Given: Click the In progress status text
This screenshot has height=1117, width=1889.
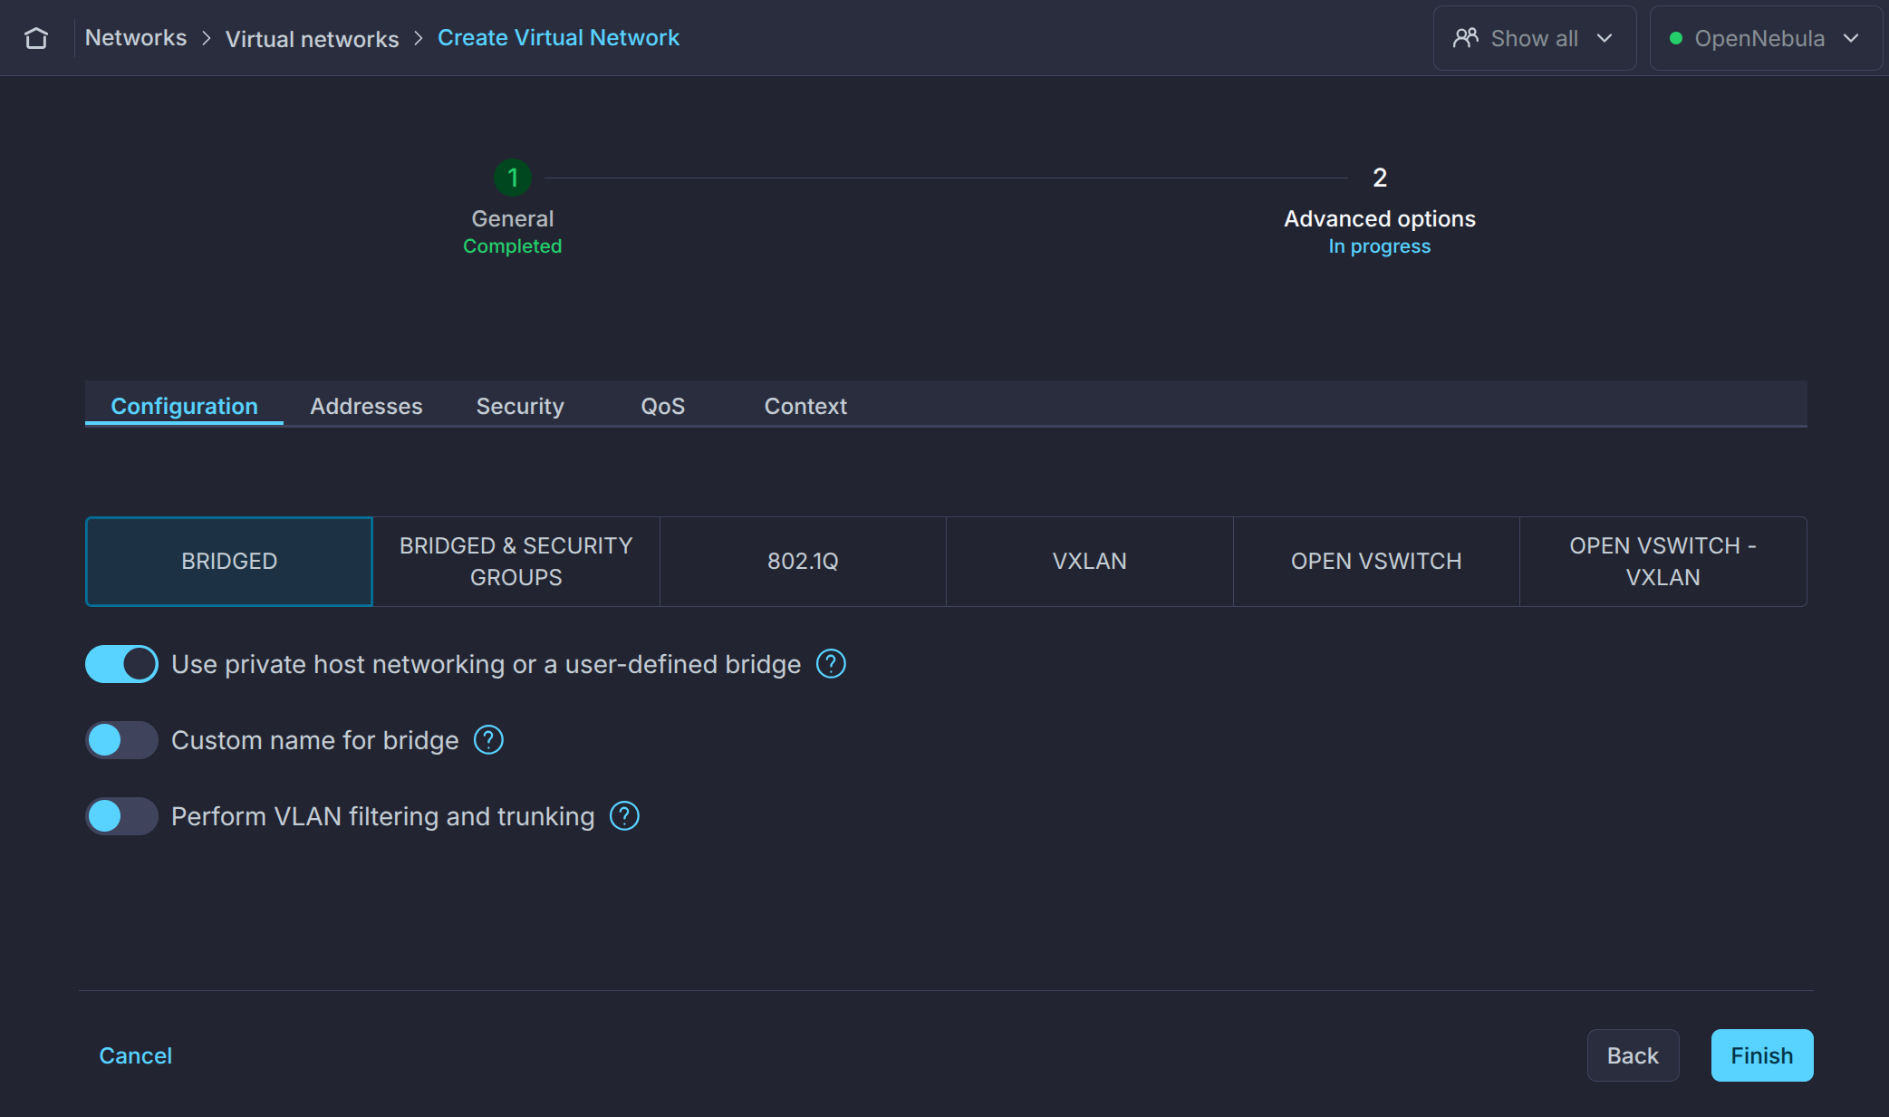Looking at the screenshot, I should (1380, 246).
